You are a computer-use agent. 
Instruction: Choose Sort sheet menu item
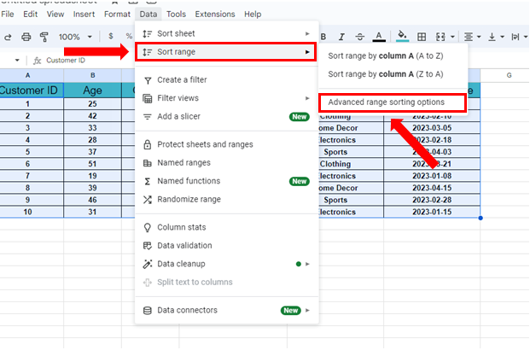226,33
